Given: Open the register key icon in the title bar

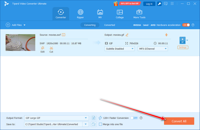Looking at the screenshot, I should click(159, 4).
